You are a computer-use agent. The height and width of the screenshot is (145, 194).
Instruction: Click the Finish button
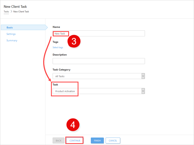coord(97,141)
